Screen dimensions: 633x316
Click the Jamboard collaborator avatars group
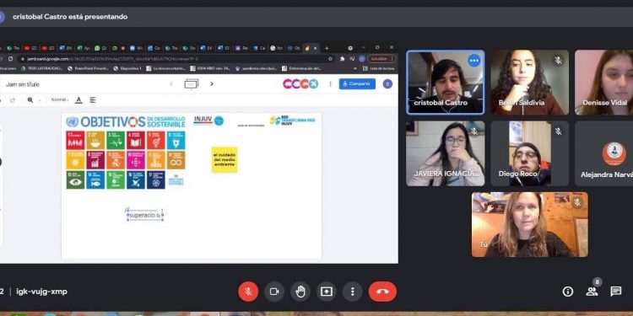(300, 83)
